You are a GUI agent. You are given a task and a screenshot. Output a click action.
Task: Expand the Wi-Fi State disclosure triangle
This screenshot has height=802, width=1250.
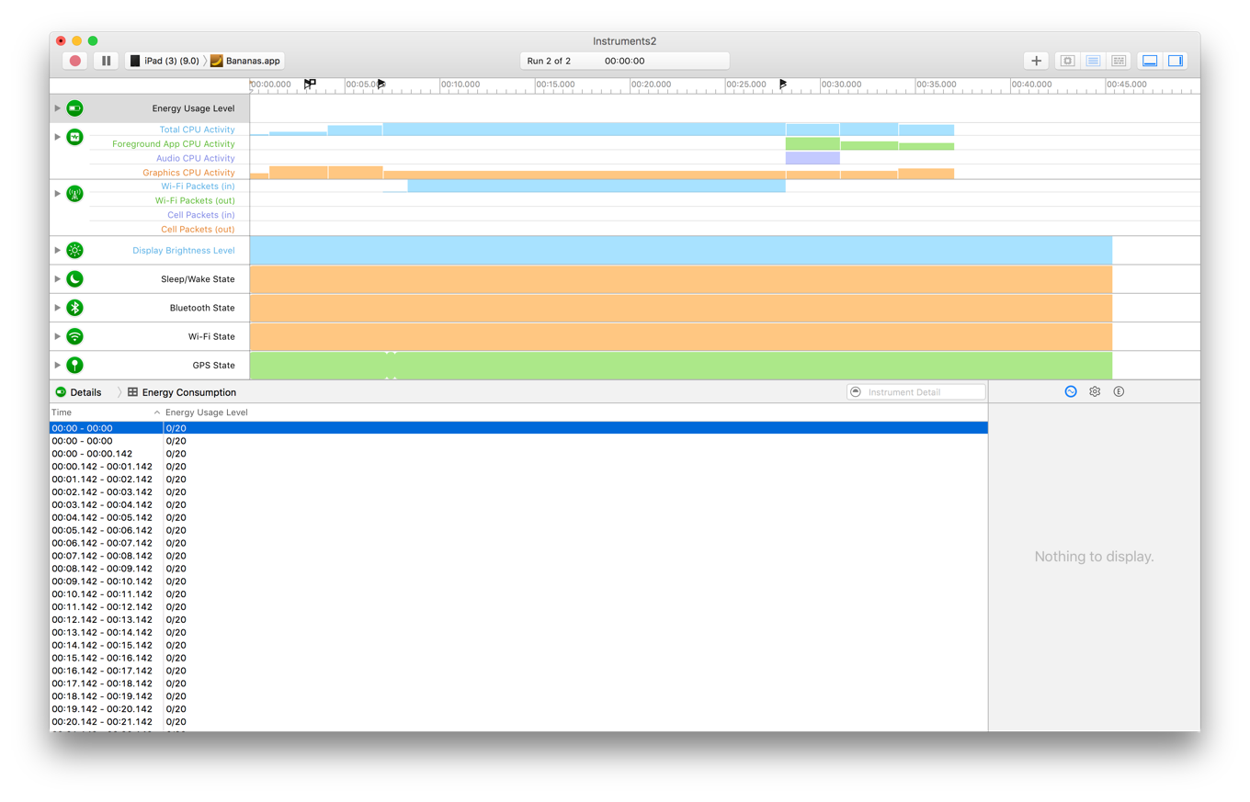pyautogui.click(x=57, y=336)
